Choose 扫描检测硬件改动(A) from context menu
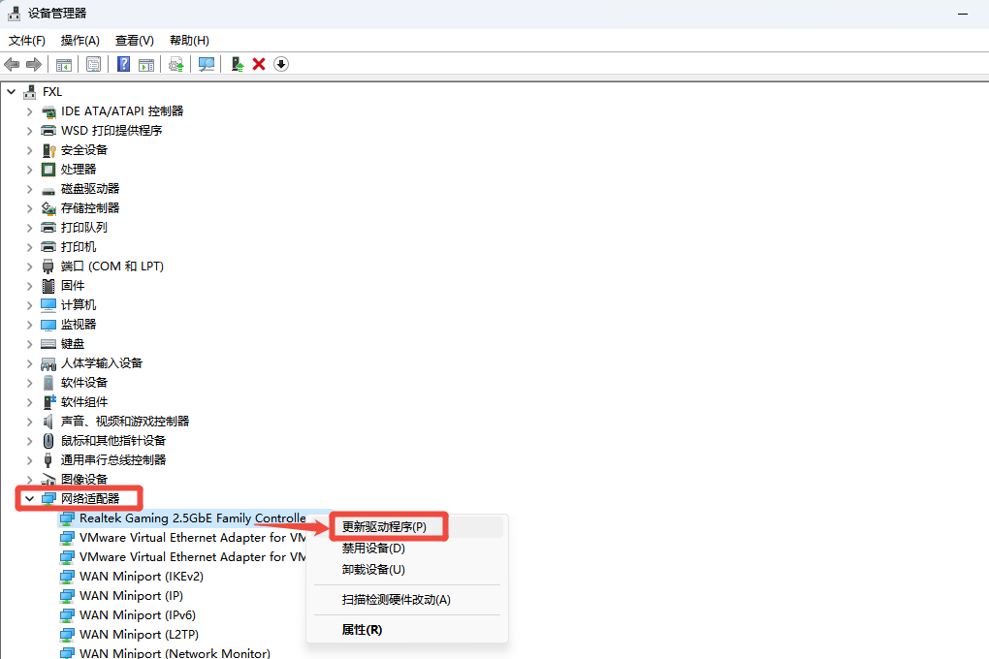Screen dimensions: 989x659 [407, 600]
